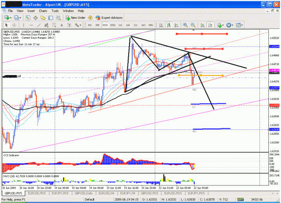281x203 pixels.
Task: Switch chart to H1 timeframe
Action: [x=120, y=25]
